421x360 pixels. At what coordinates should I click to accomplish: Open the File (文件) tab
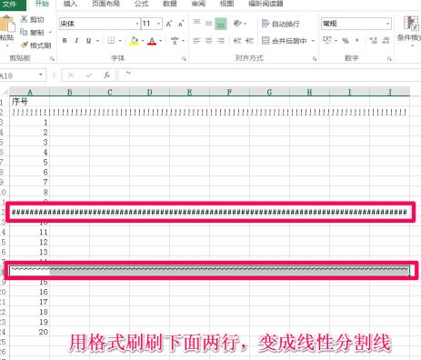click(x=10, y=5)
